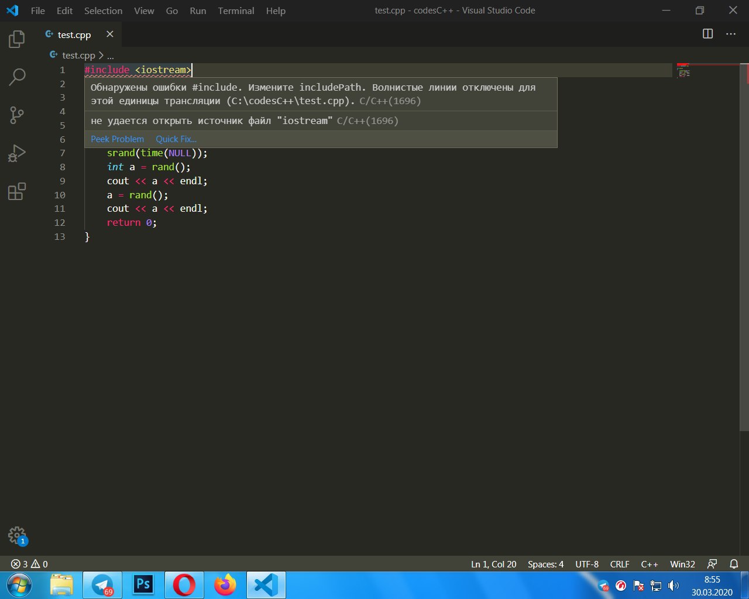Click test.cpp in the breadcrumb
749x599 pixels.
click(78, 55)
